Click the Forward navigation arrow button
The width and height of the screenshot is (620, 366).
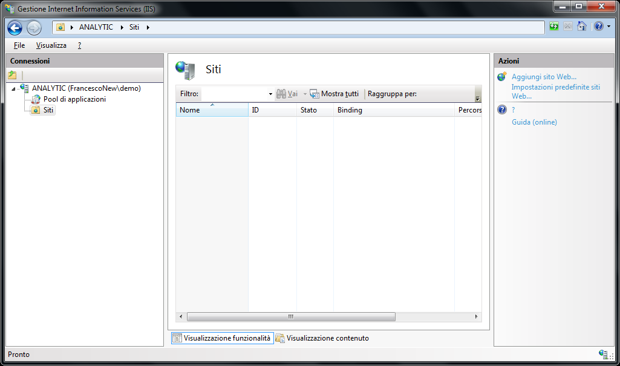pyautogui.click(x=34, y=28)
